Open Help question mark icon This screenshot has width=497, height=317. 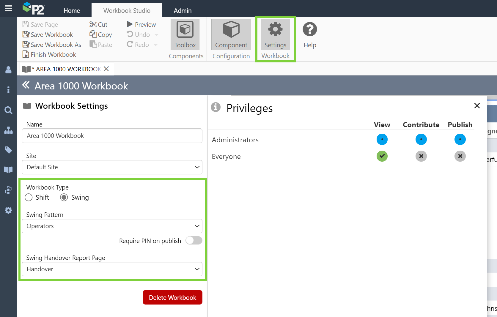tap(310, 30)
